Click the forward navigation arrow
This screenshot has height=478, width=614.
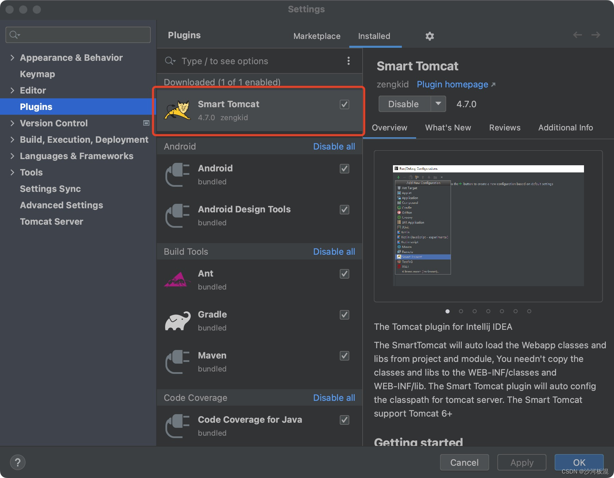point(596,35)
